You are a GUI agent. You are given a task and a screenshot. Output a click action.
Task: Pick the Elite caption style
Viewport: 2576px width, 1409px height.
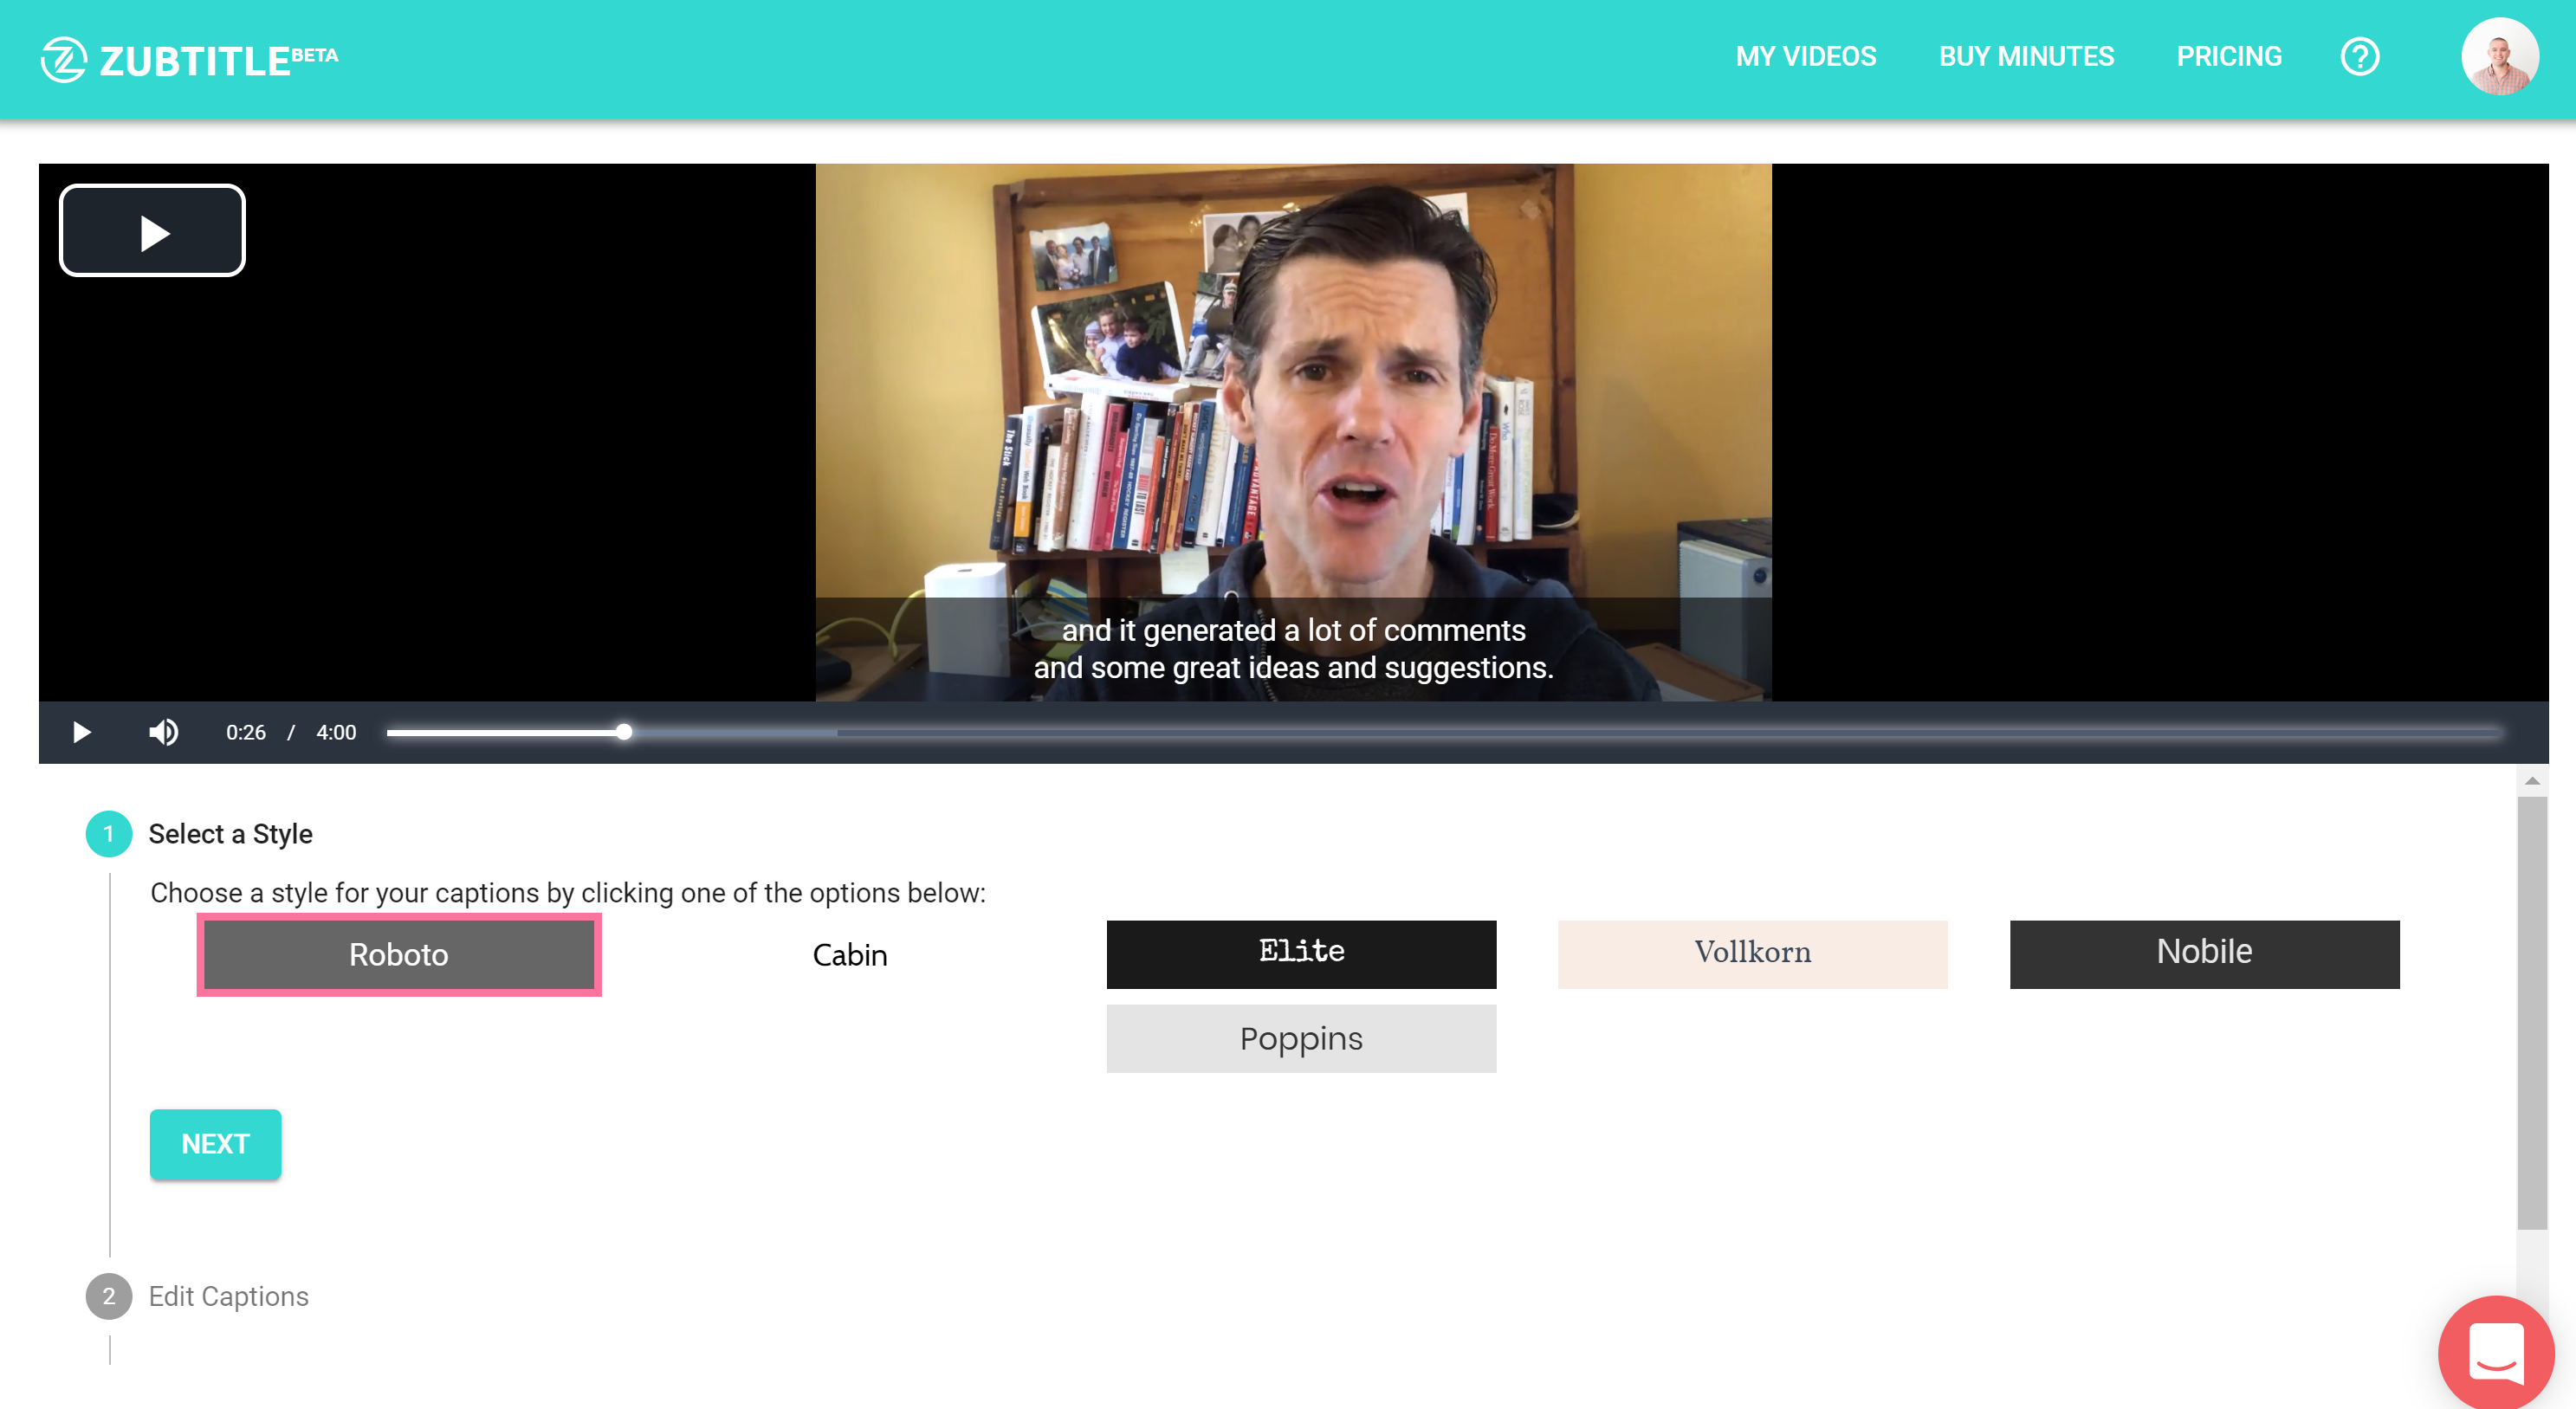(1301, 953)
